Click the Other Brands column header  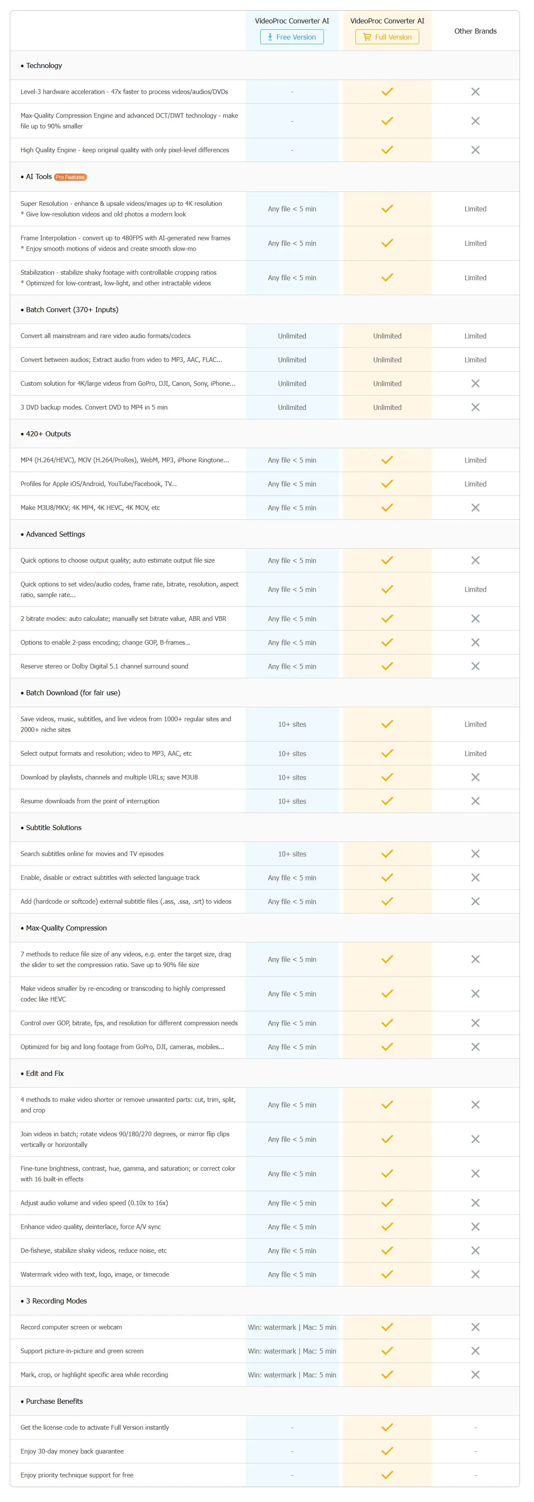tap(475, 31)
